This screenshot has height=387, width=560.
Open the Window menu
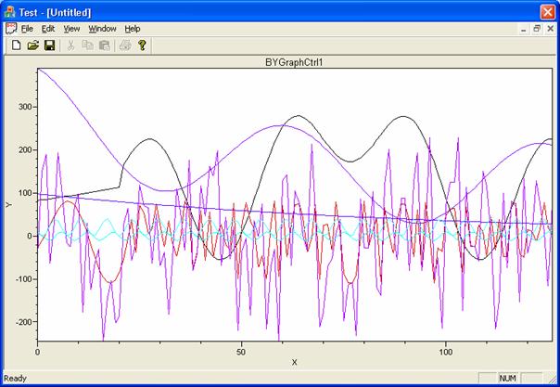(102, 29)
